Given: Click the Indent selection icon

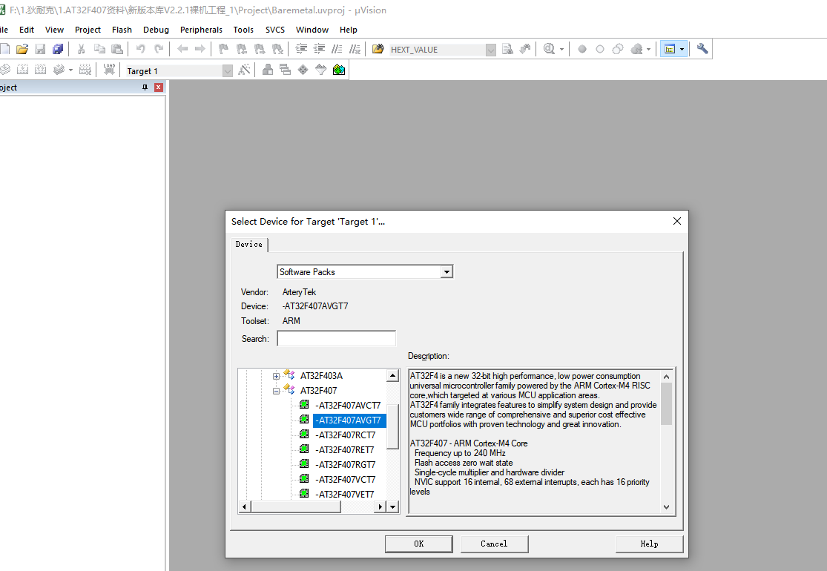Looking at the screenshot, I should 301,49.
